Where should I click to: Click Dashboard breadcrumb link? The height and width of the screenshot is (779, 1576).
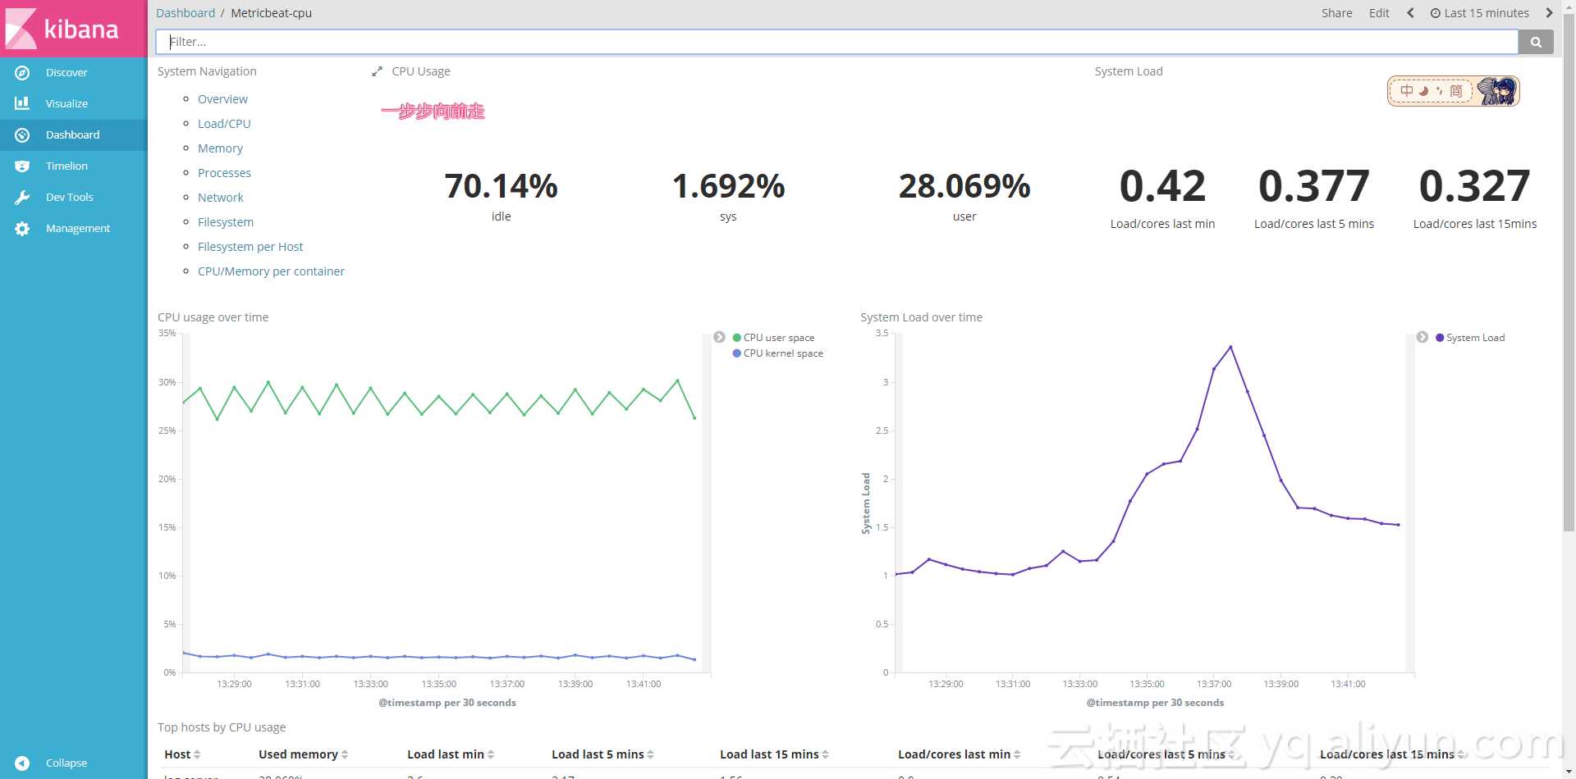186,13
